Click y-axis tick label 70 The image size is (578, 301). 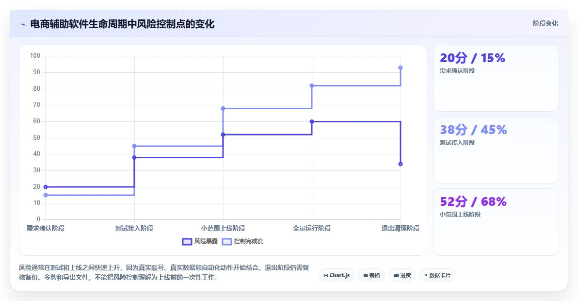pos(36,105)
